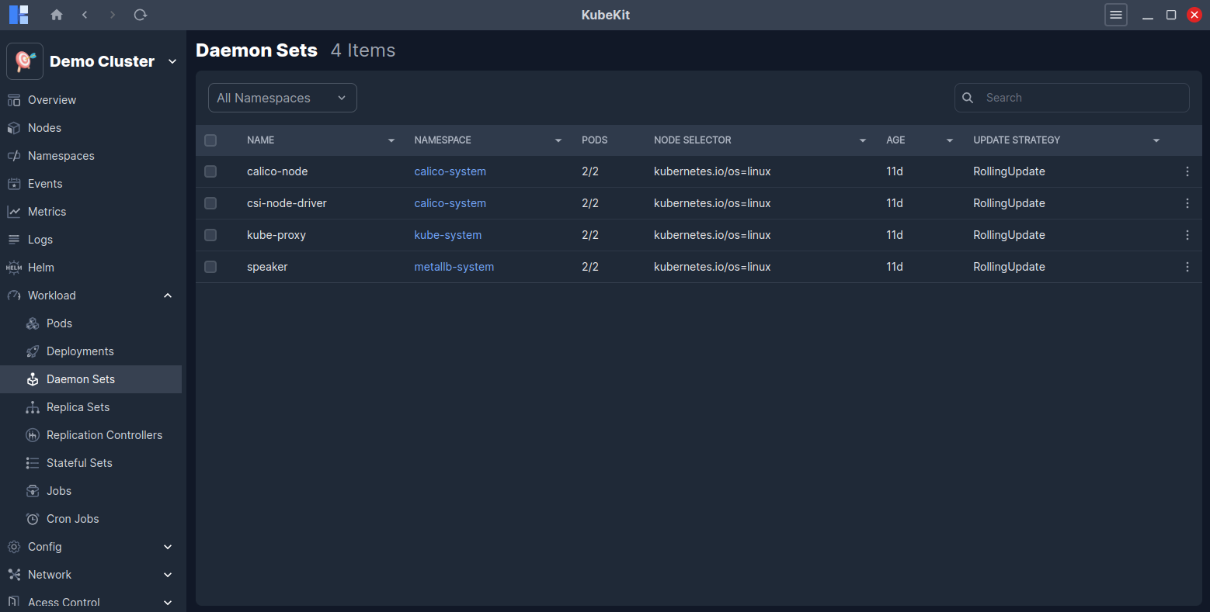Image resolution: width=1210 pixels, height=612 pixels.
Task: Click kube-system namespace link
Action: pos(447,235)
